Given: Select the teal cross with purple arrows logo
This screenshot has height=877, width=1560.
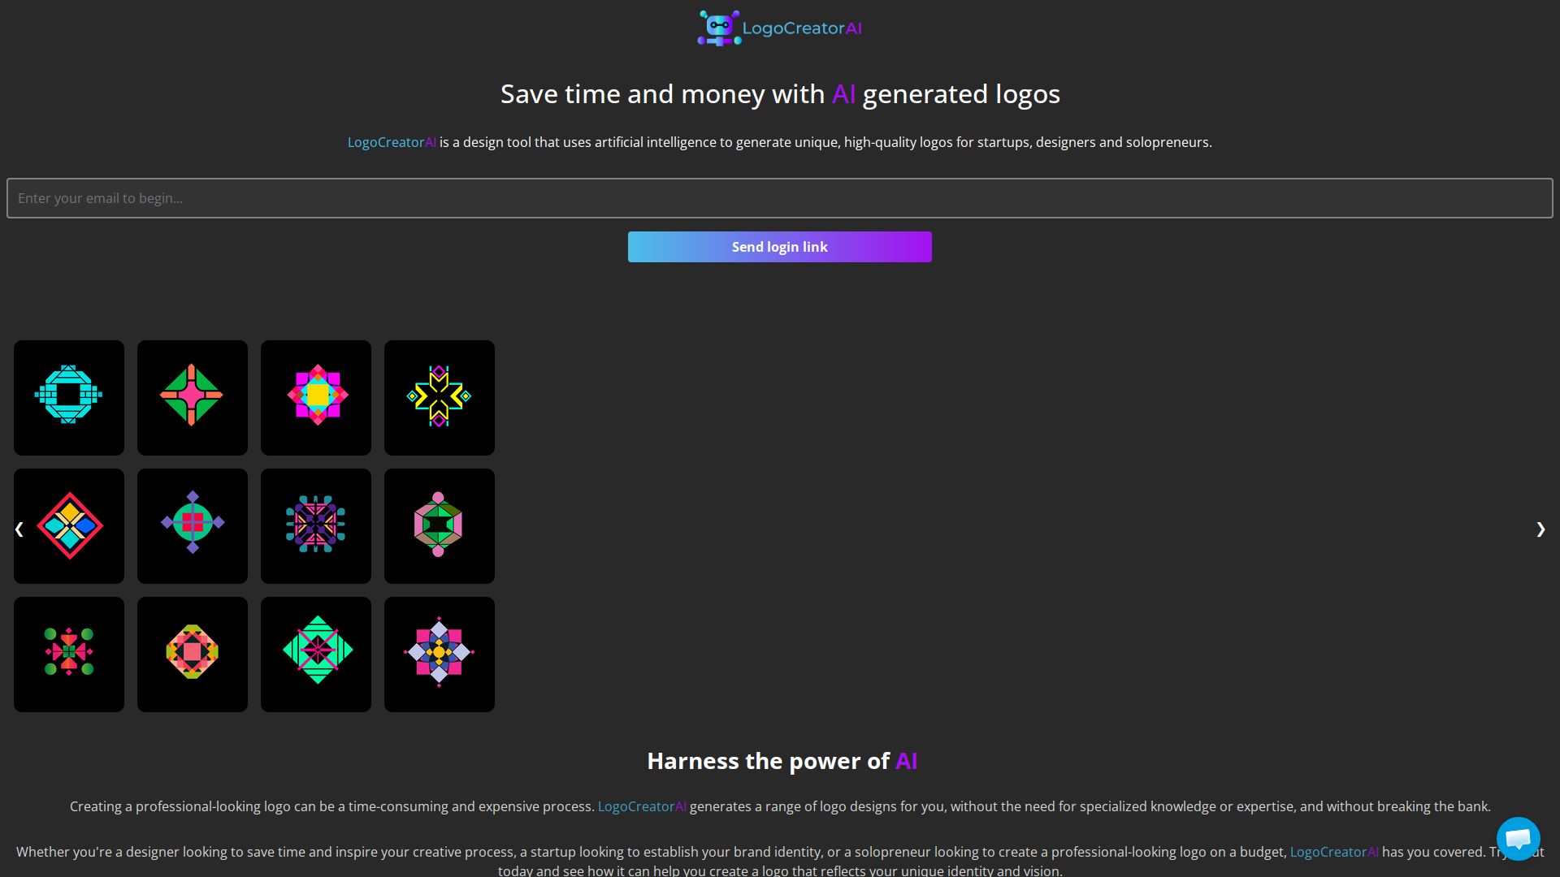Looking at the screenshot, I should [x=192, y=525].
